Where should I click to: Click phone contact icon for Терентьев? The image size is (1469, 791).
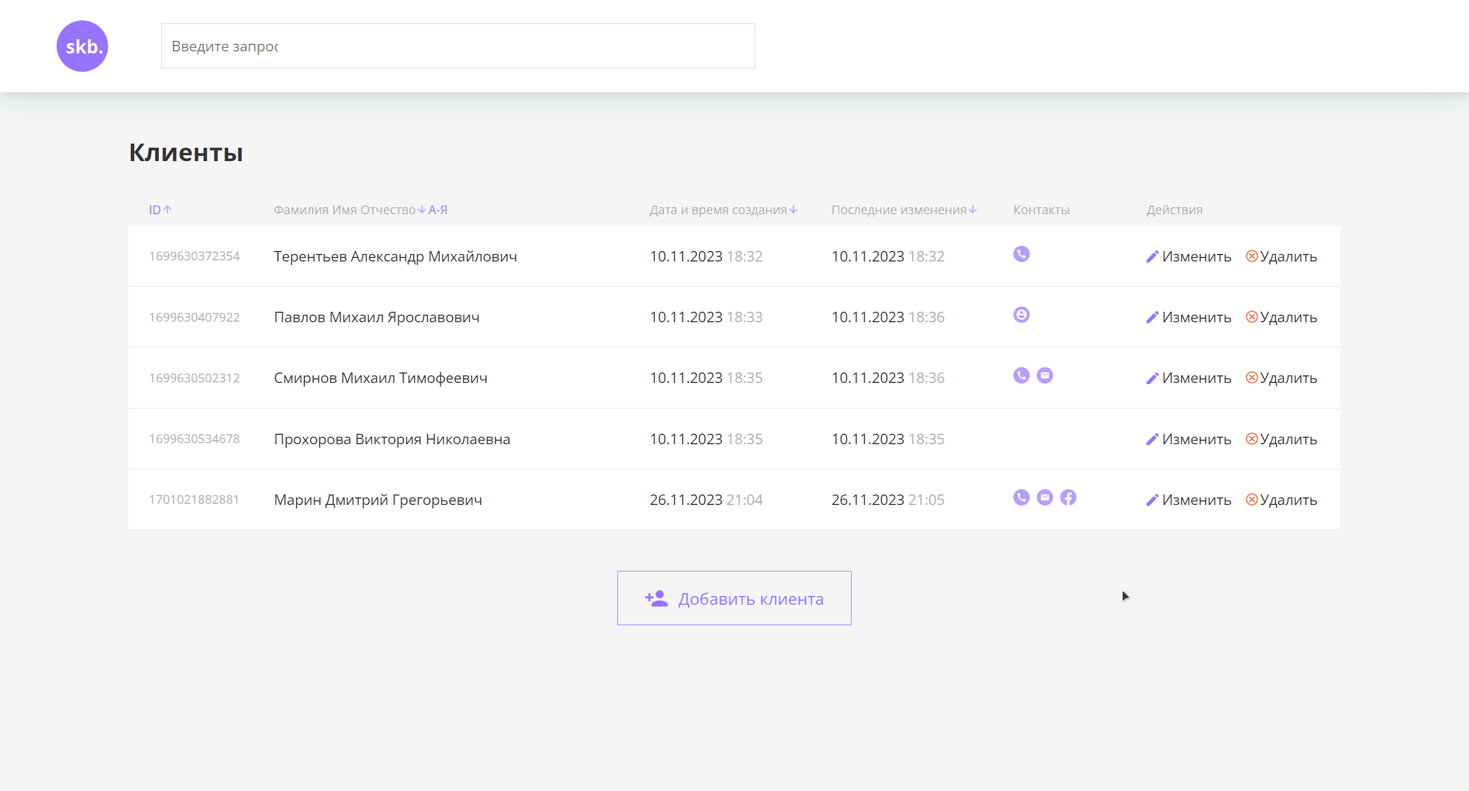(1021, 254)
